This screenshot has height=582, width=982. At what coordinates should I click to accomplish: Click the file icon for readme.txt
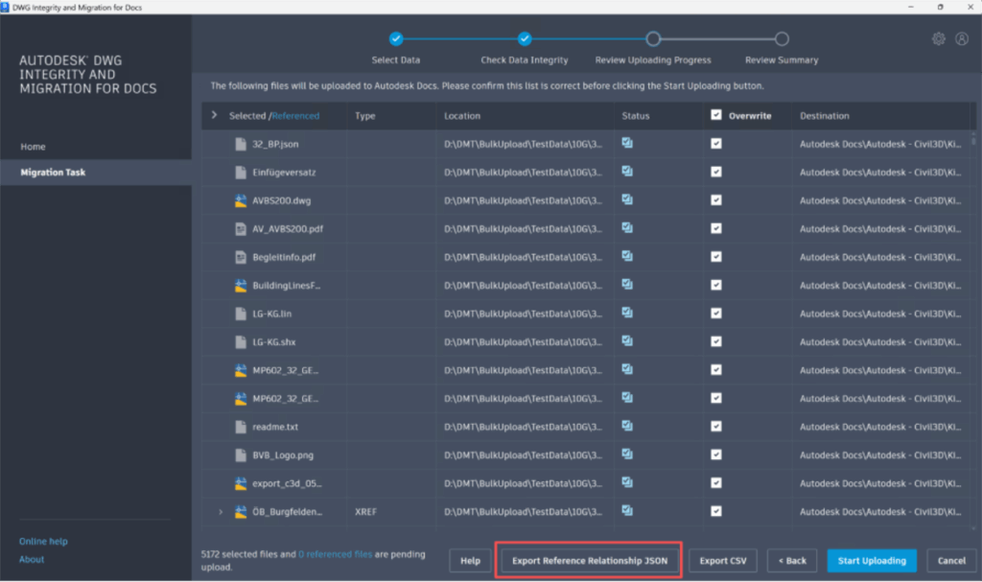coord(241,427)
